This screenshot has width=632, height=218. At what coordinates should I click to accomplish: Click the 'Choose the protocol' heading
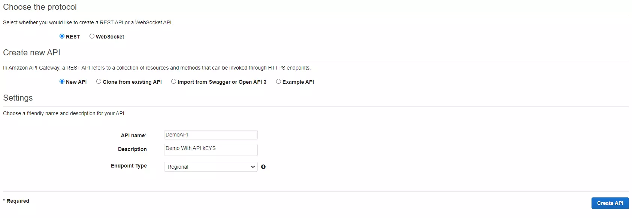[x=40, y=7]
